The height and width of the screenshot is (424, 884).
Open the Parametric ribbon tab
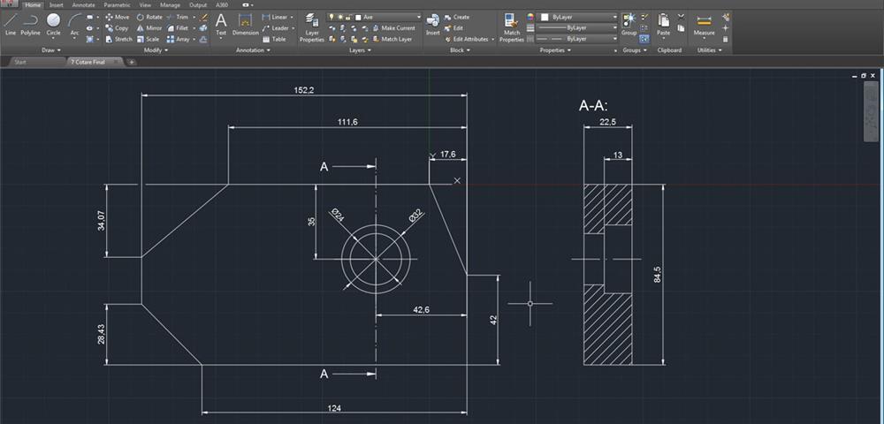(x=117, y=5)
